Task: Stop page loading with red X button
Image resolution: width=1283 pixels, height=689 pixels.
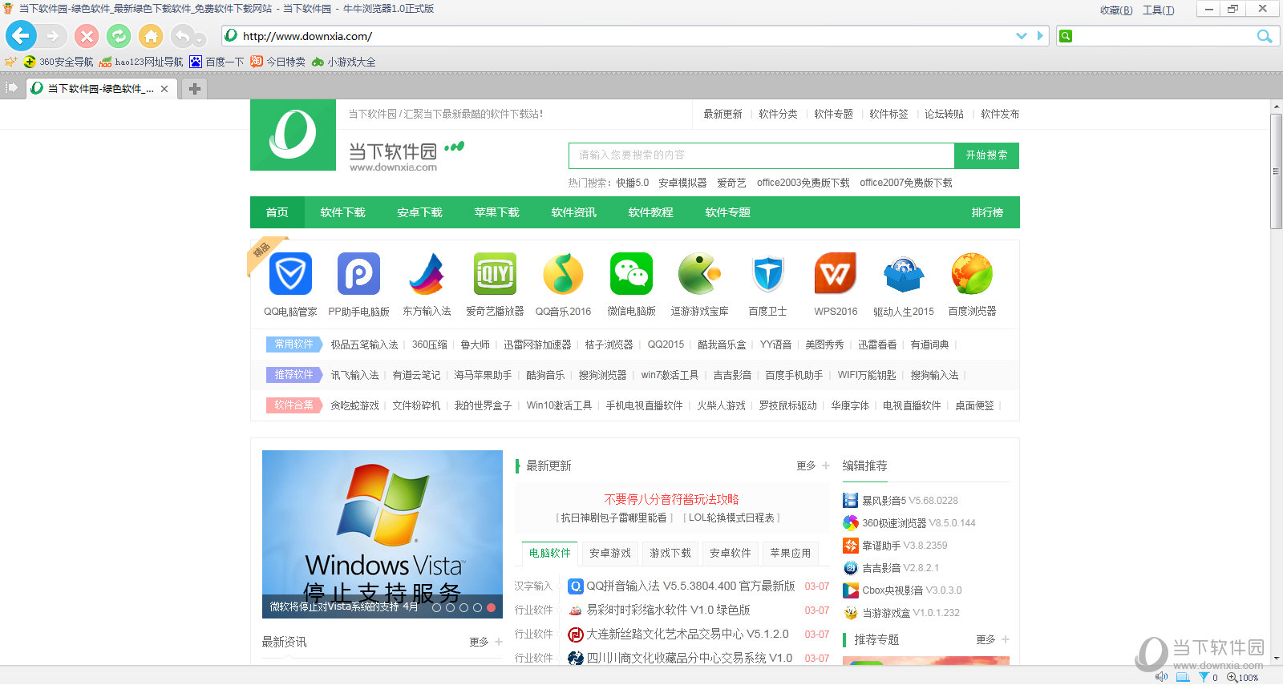Action: pyautogui.click(x=87, y=36)
